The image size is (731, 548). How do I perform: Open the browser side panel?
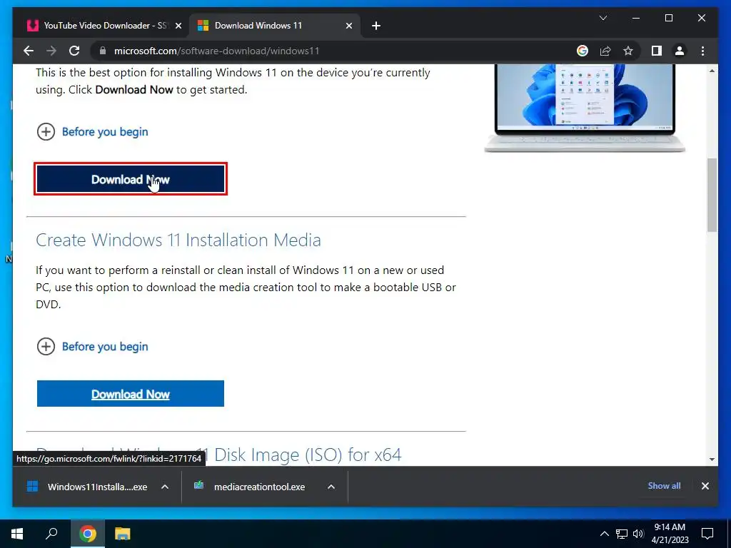(x=657, y=51)
